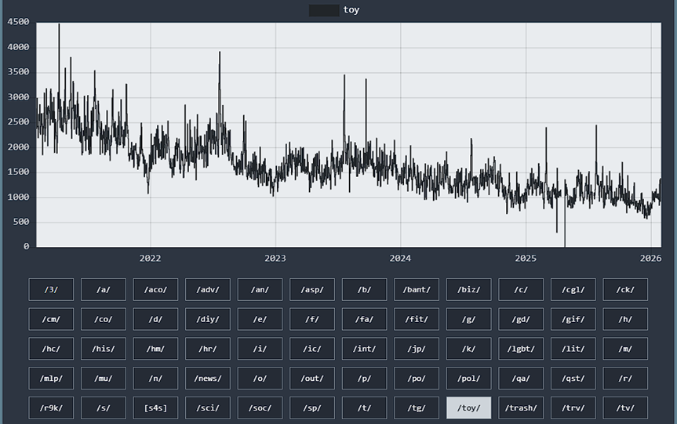Select the /r9k/ board button
This screenshot has height=424, width=677.
coord(51,408)
